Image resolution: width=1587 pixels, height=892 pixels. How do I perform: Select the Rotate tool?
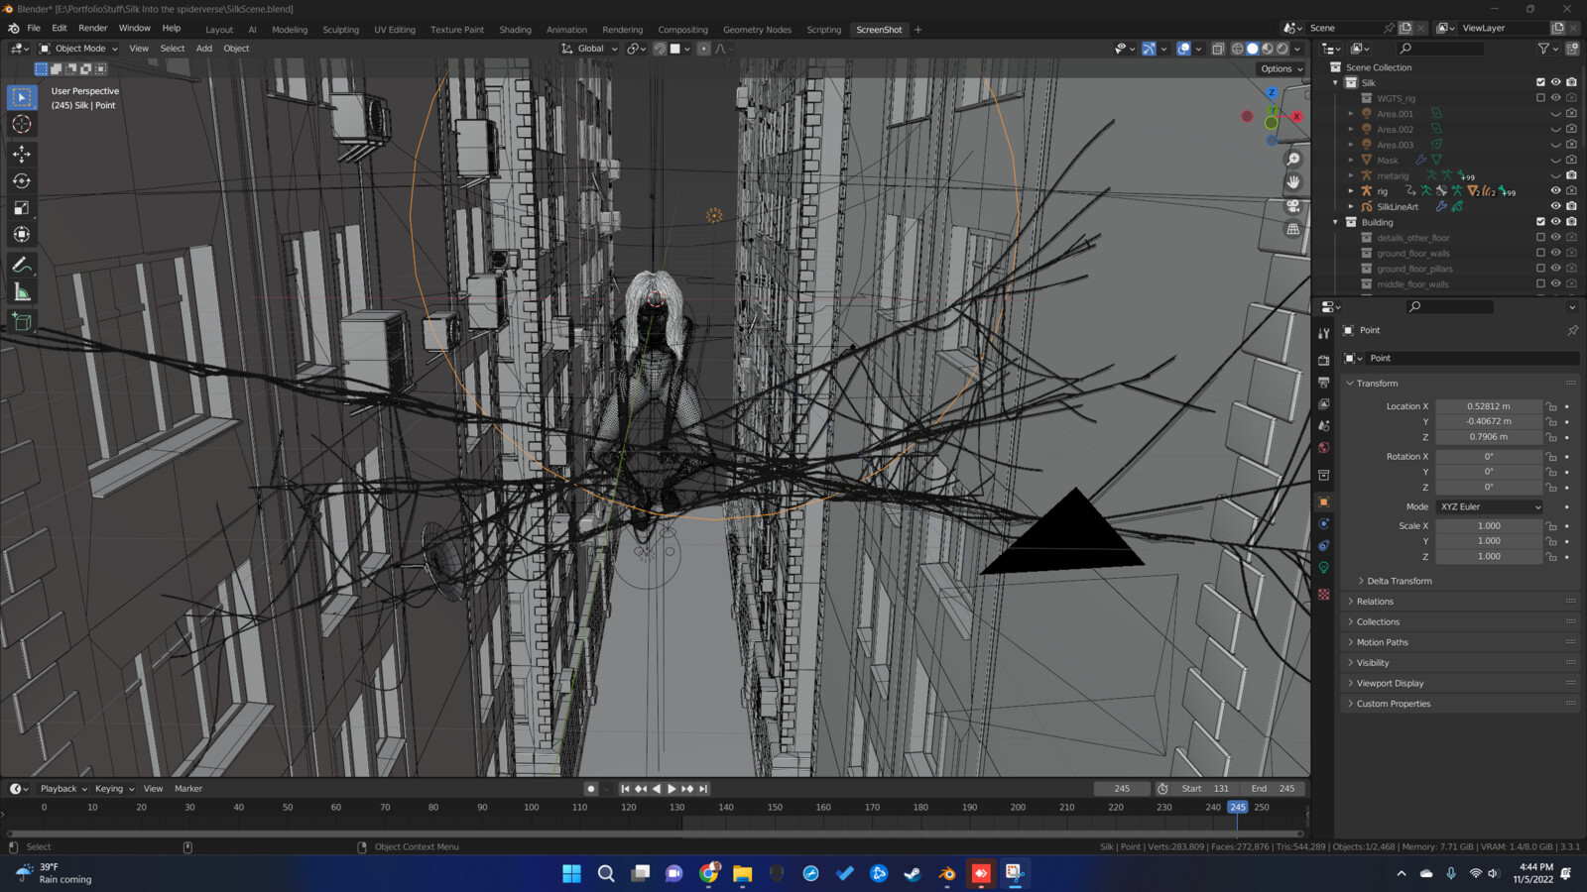coord(20,179)
